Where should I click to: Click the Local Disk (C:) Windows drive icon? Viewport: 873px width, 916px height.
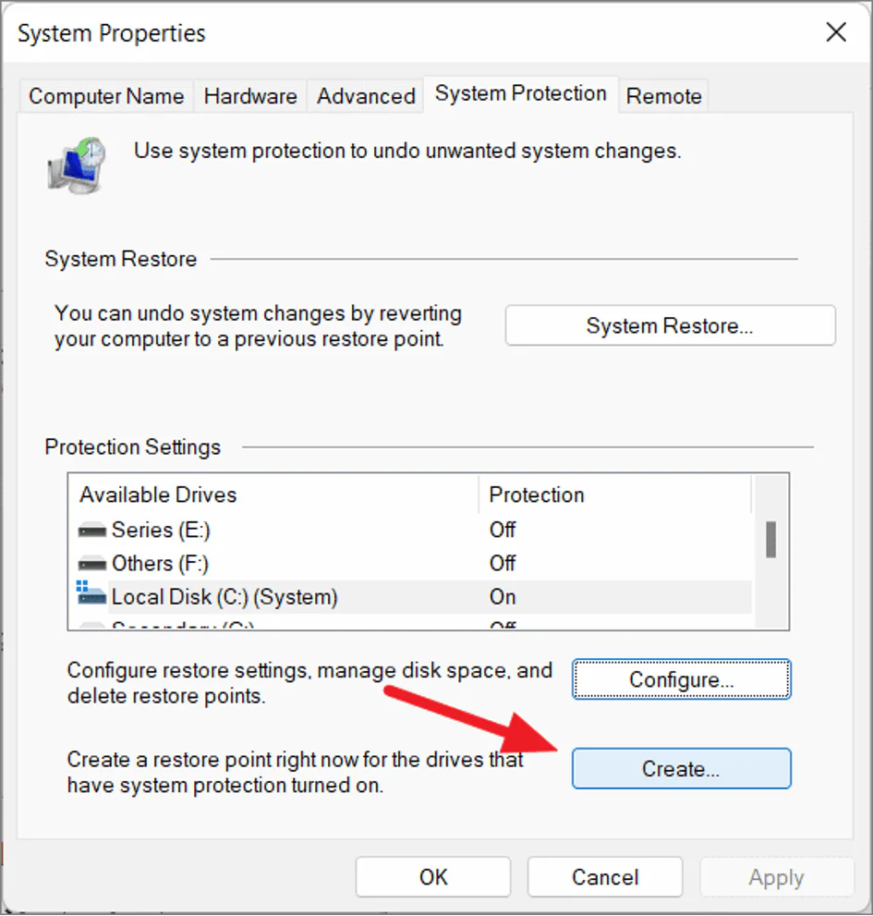point(92,596)
